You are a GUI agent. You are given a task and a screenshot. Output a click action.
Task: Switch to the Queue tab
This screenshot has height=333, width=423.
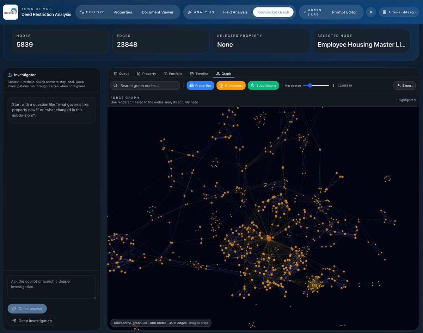(x=122, y=74)
